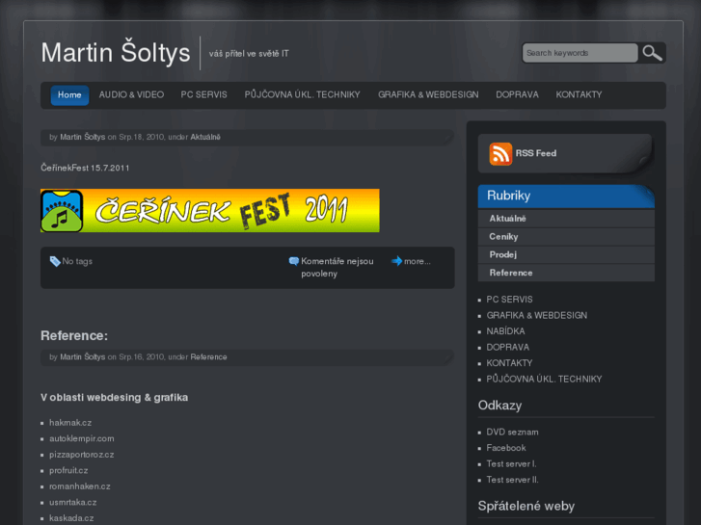Visit kaskada.cz reference link
Image resolution: width=701 pixels, height=525 pixels.
(71, 518)
